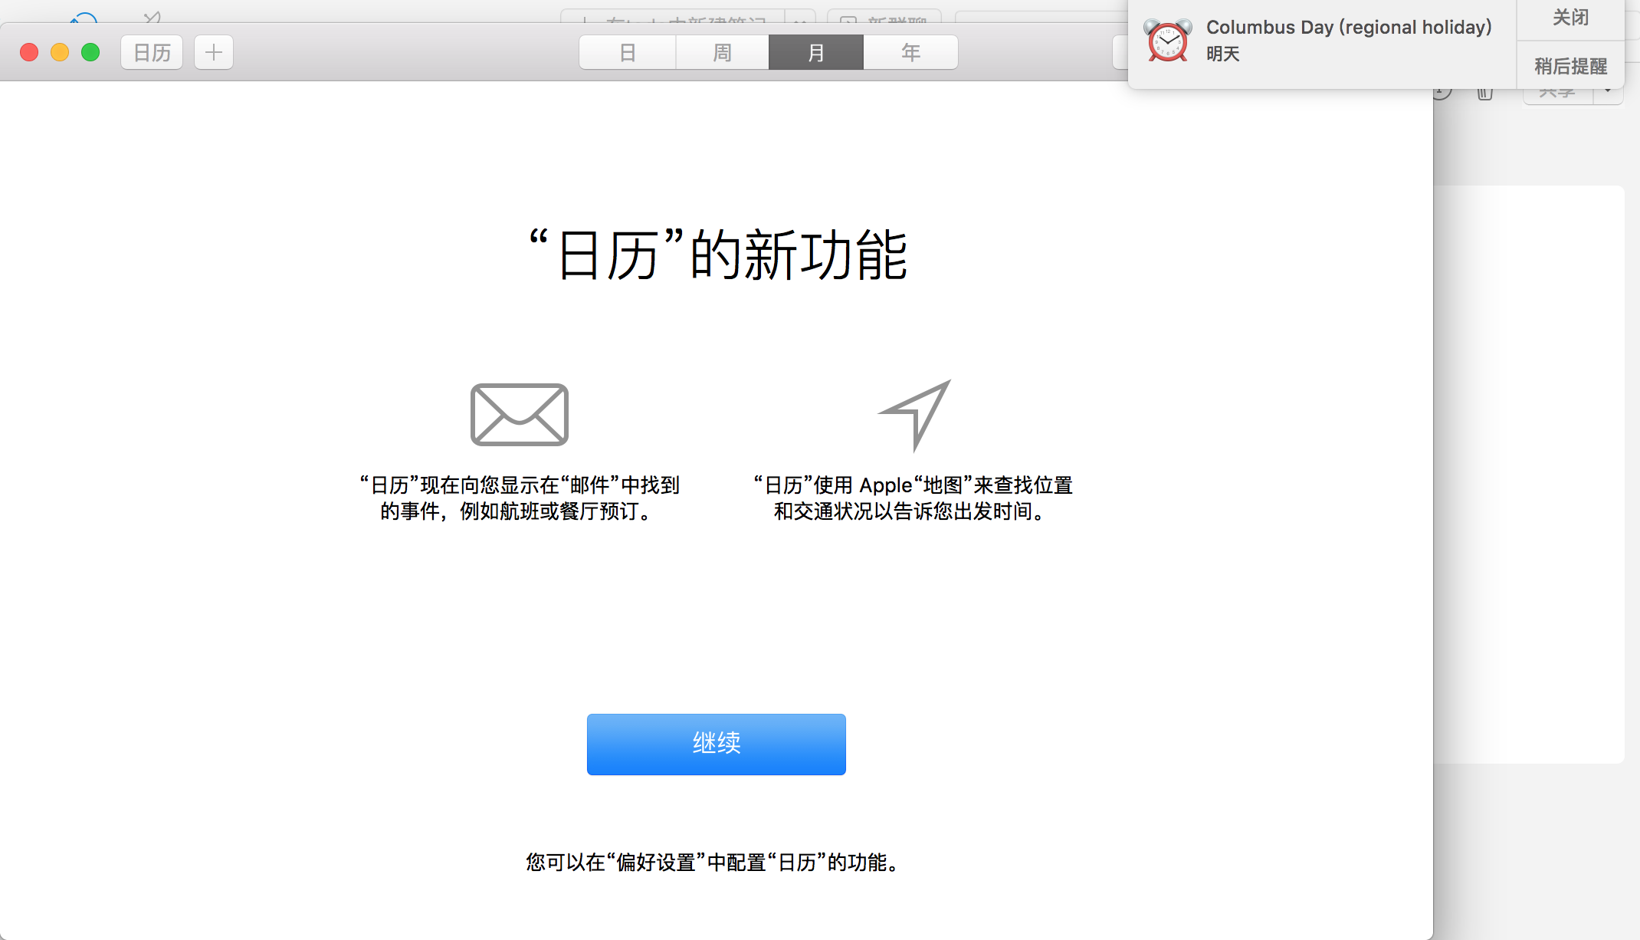Click the trash icon behind the notification
Image resolution: width=1640 pixels, height=940 pixels.
tap(1485, 94)
